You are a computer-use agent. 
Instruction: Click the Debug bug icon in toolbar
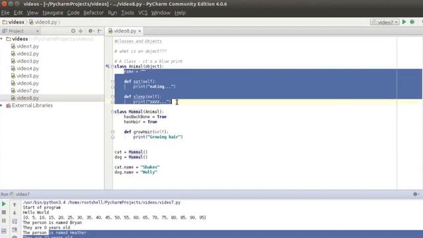coord(412,22)
